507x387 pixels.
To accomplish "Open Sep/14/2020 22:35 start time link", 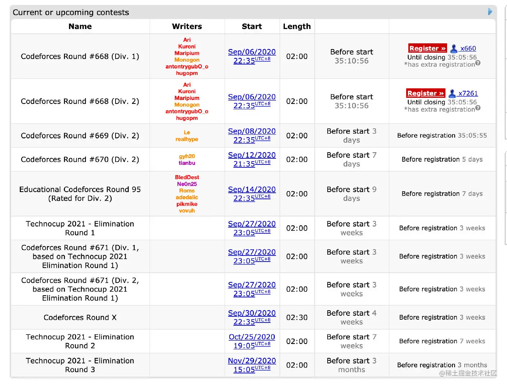I will click(x=252, y=194).
